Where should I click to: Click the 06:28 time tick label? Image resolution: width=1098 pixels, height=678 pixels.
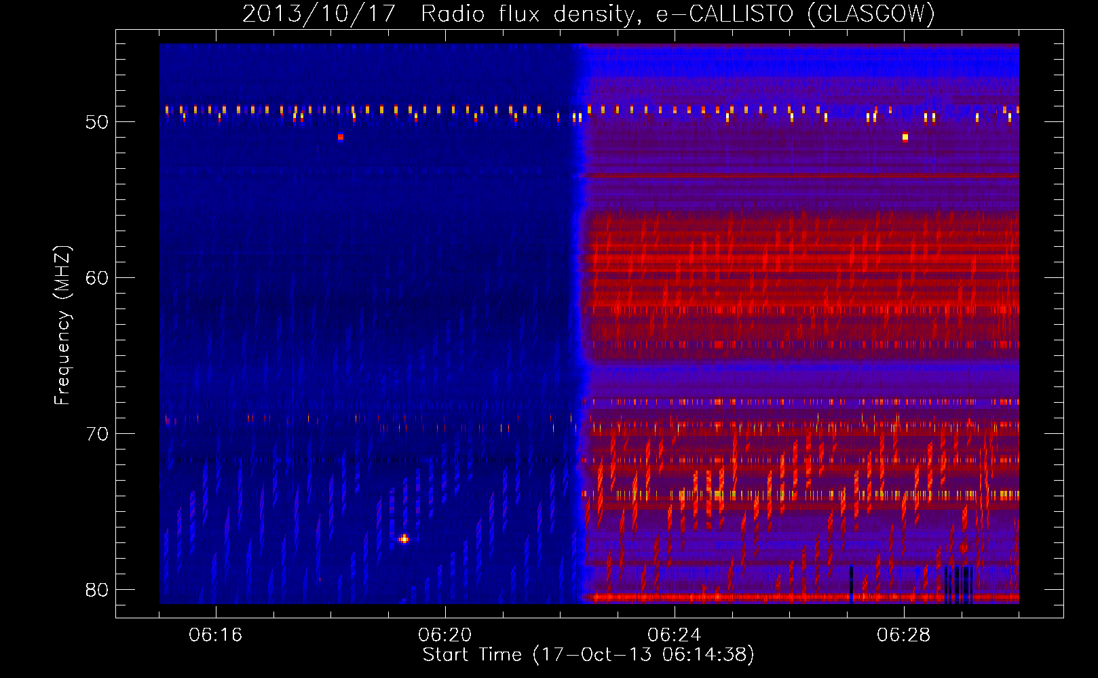pyautogui.click(x=904, y=635)
